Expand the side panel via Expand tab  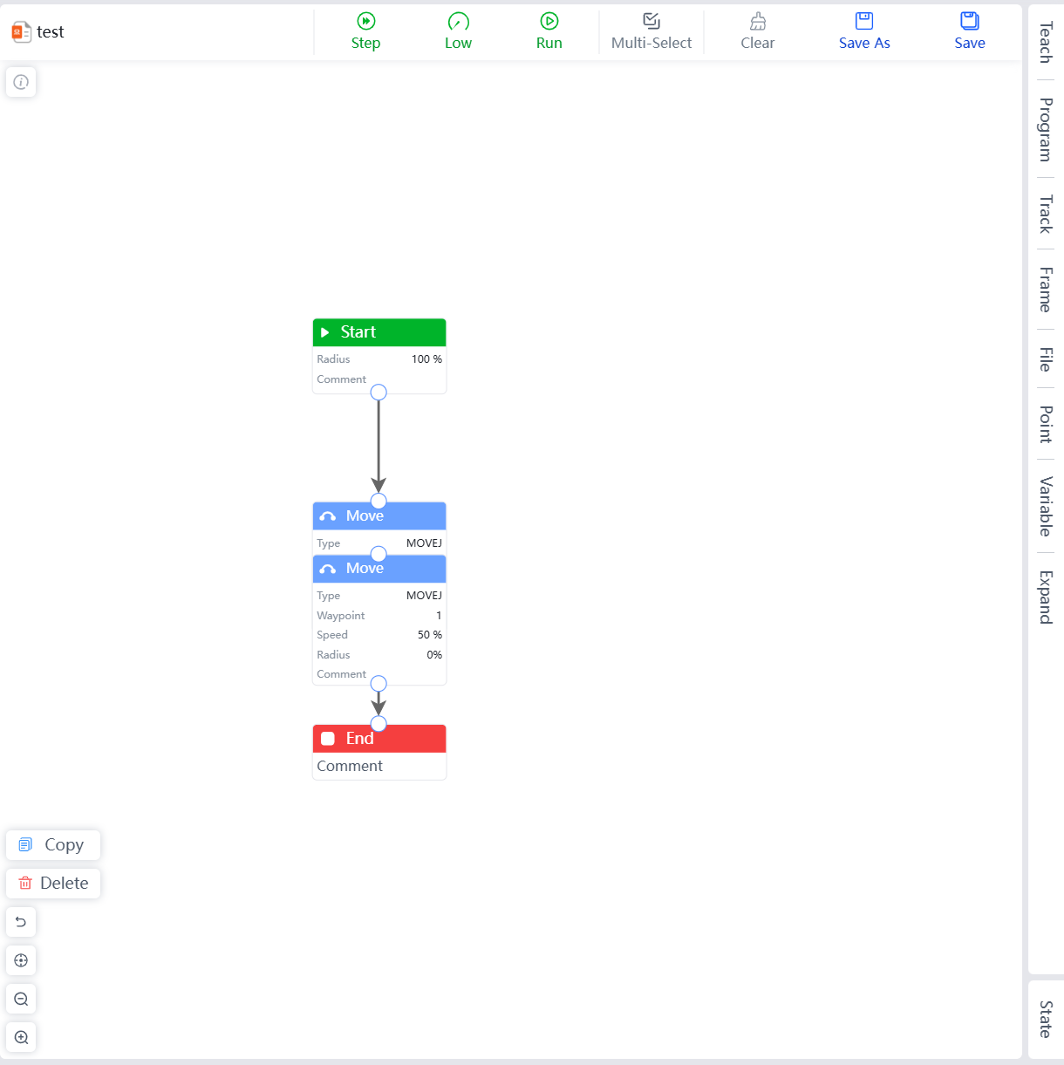[1046, 597]
